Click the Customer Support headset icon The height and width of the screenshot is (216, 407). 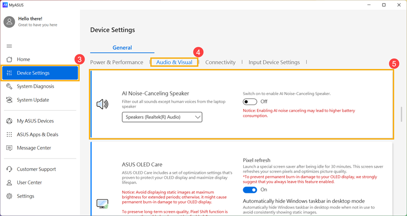pos(9,169)
